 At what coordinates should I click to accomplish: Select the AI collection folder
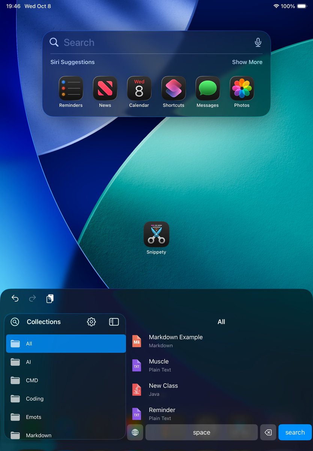(66, 362)
